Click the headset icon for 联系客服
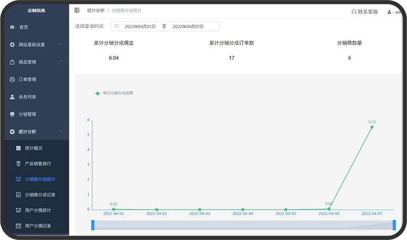 (x=354, y=12)
